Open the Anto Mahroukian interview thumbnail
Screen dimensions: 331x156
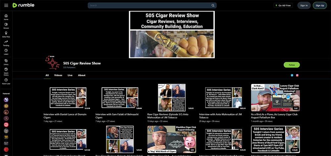[x=223, y=97]
